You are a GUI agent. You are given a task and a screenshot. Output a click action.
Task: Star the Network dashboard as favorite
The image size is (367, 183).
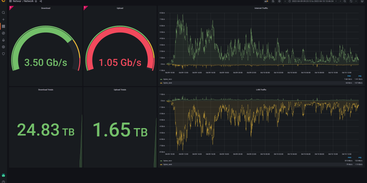(x=36, y=1)
